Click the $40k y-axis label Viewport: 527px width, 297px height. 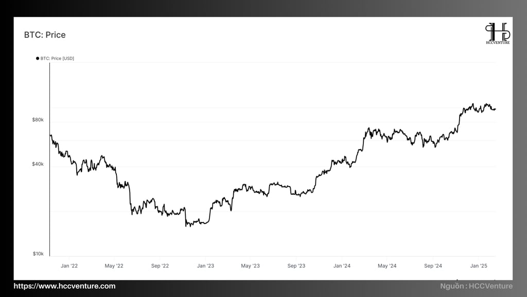(x=38, y=164)
